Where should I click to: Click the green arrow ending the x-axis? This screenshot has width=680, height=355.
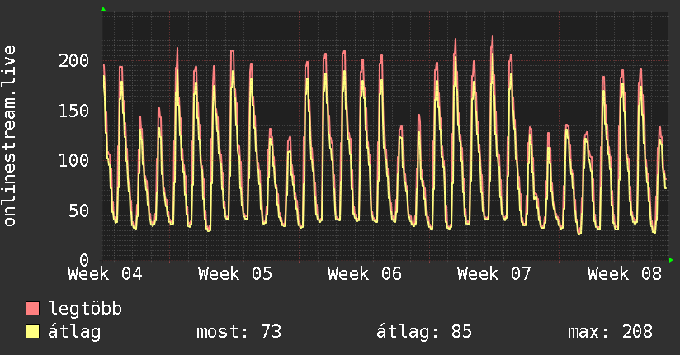point(671,260)
